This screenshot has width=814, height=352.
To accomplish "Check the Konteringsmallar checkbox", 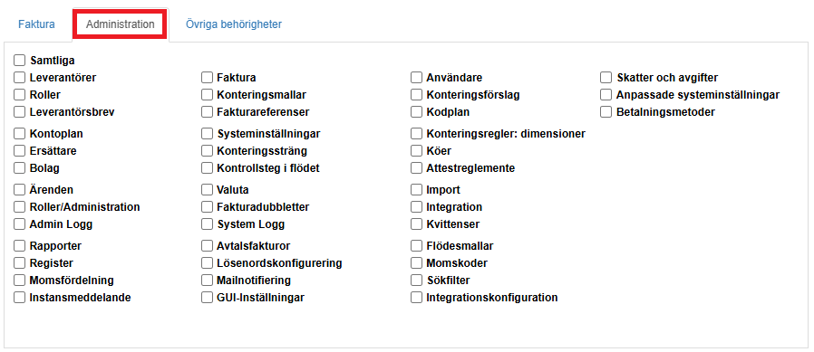I will (x=208, y=95).
